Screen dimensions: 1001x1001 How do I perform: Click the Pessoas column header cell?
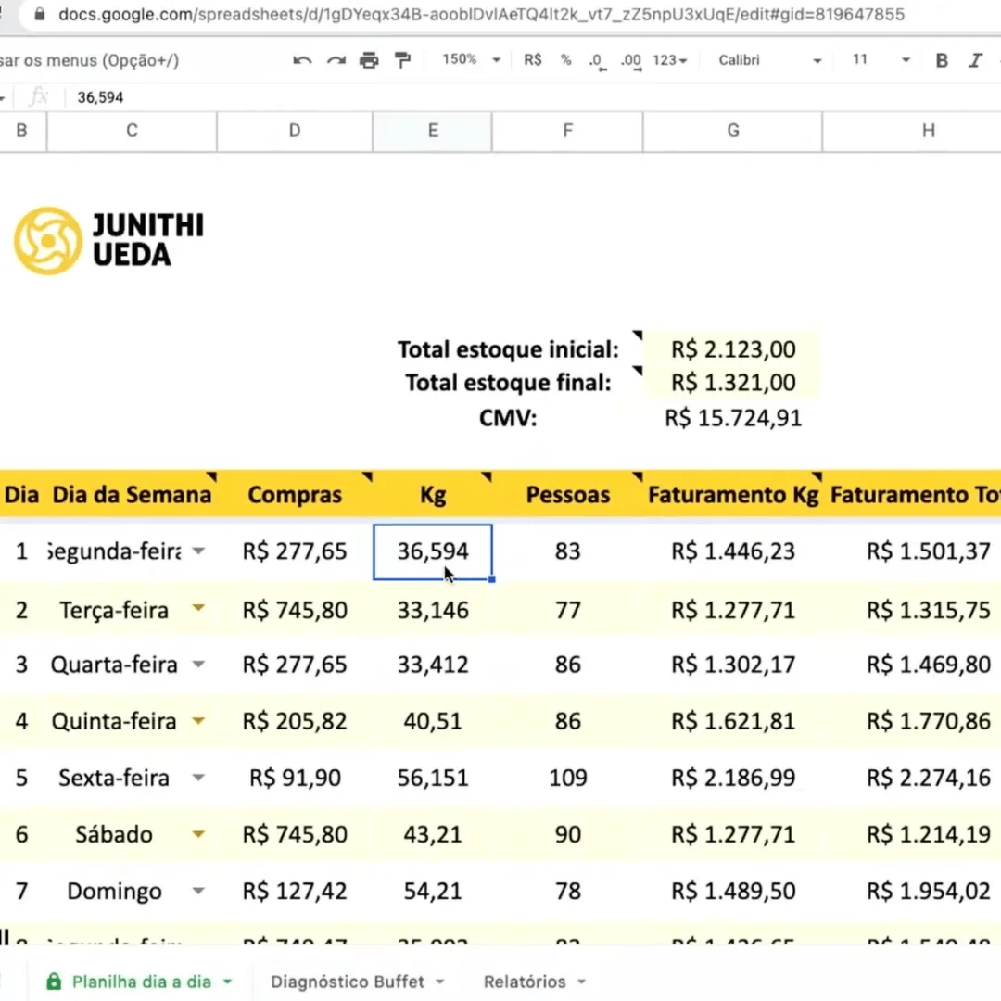point(567,495)
